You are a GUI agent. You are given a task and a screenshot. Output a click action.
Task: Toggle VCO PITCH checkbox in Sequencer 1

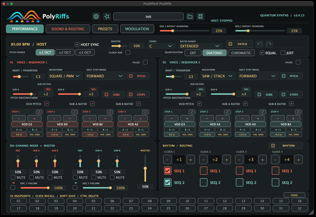pyautogui.click(x=47, y=104)
